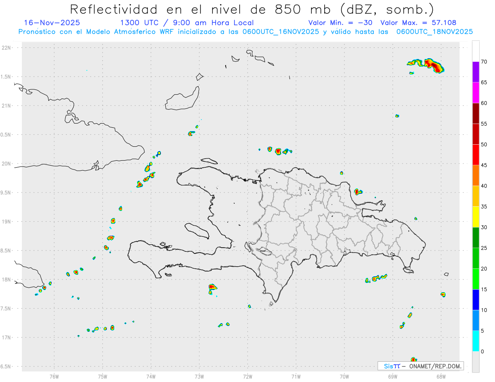This screenshot has height=382, width=495.
Task: Click the yellow 30–35 dBZ color band
Action: click(476, 217)
